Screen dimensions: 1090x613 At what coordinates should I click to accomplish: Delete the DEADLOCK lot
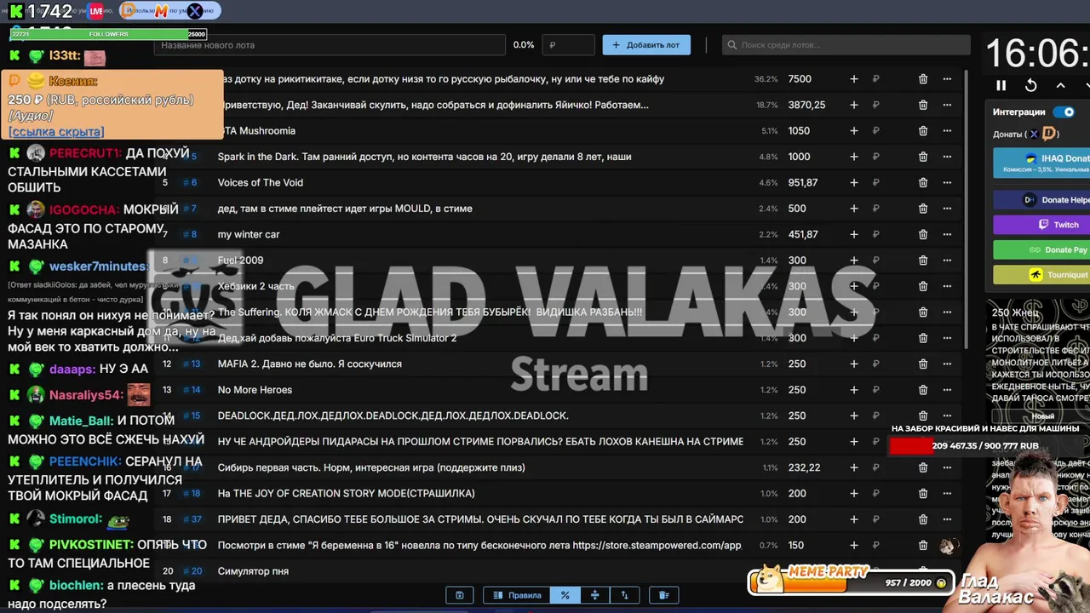tap(923, 415)
